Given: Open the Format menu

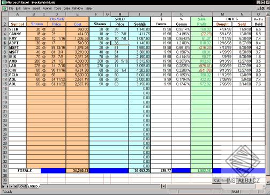Looking at the screenshot, I should 47,9.
